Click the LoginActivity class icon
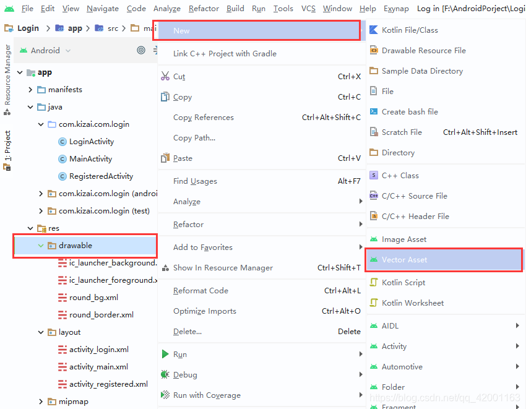This screenshot has width=526, height=409. point(63,142)
